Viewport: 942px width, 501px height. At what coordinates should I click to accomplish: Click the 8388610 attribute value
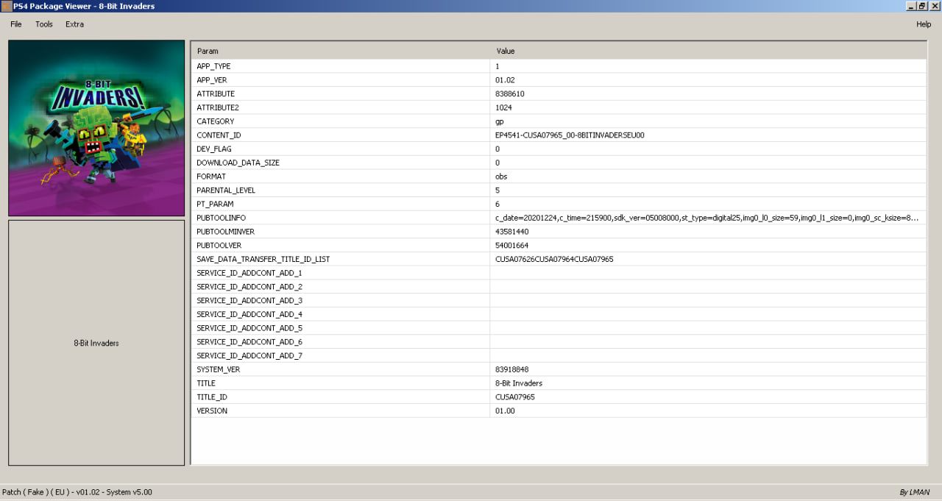[510, 94]
